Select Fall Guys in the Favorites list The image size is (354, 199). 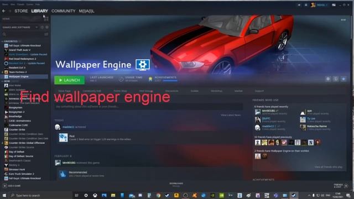pos(24,45)
